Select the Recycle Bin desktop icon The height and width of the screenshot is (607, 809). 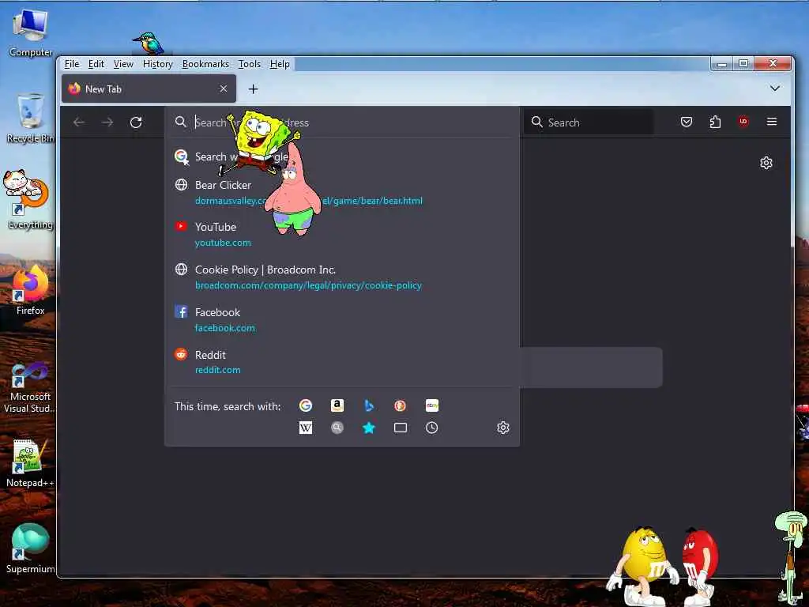coord(30,119)
